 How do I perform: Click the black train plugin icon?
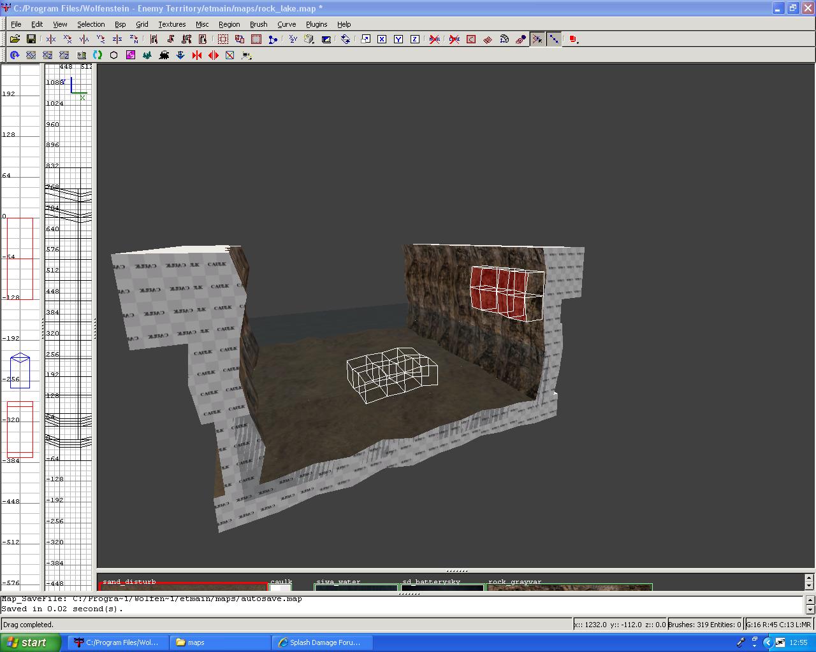tap(164, 55)
